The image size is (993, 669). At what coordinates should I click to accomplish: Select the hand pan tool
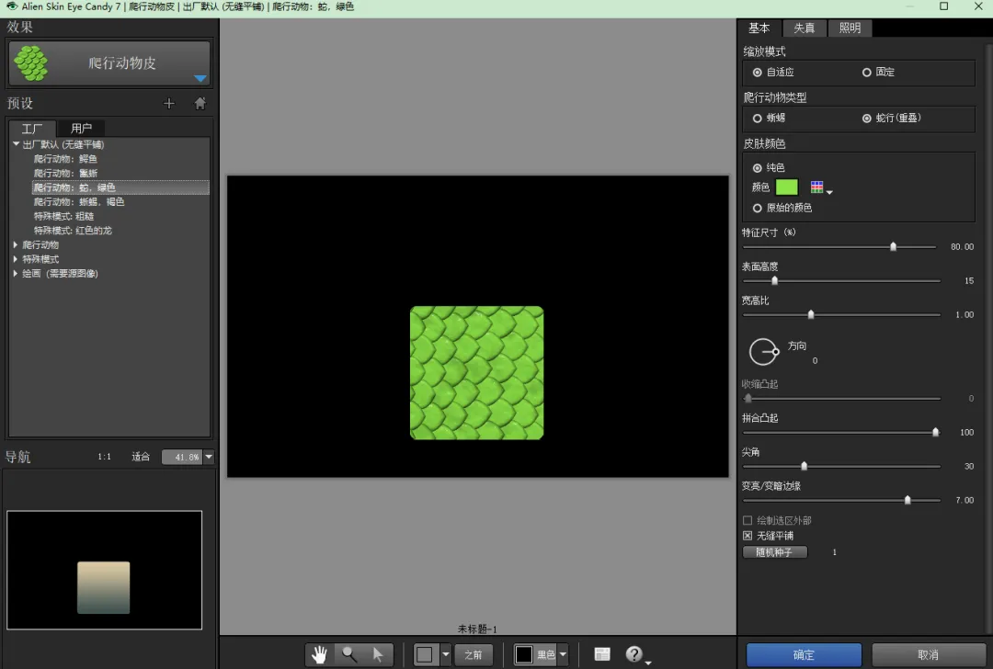[x=320, y=654]
